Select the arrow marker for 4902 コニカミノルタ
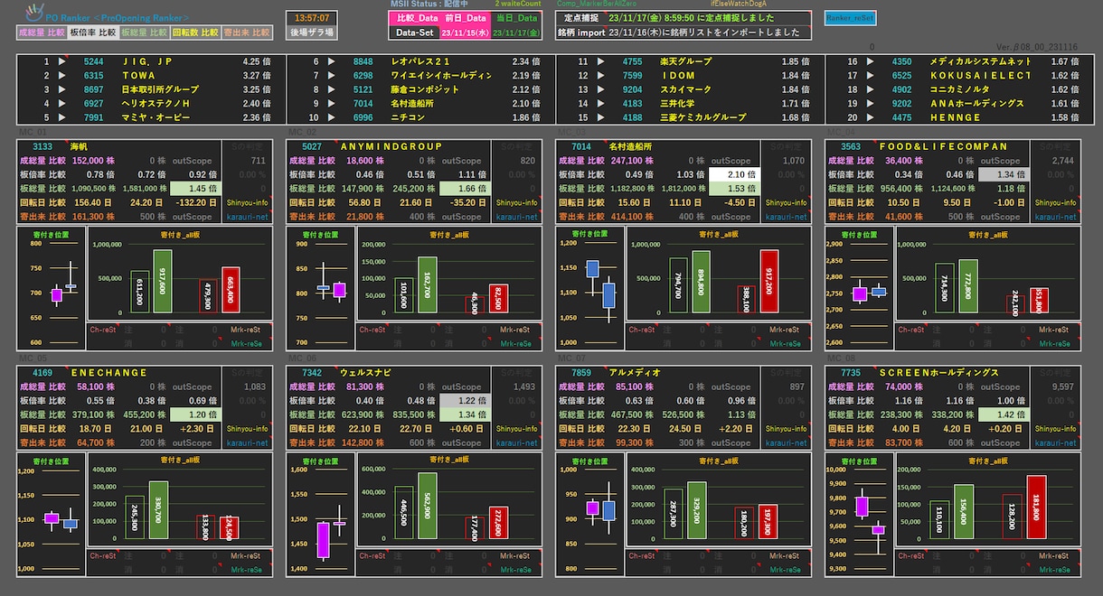The image size is (1103, 596). [872, 89]
